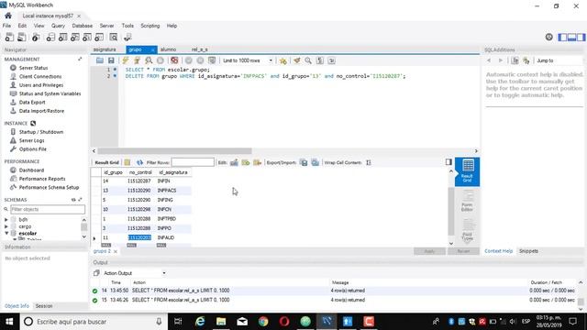Save the script with the floppy icon
Viewport: 587px width, 330px height.
click(x=111, y=60)
